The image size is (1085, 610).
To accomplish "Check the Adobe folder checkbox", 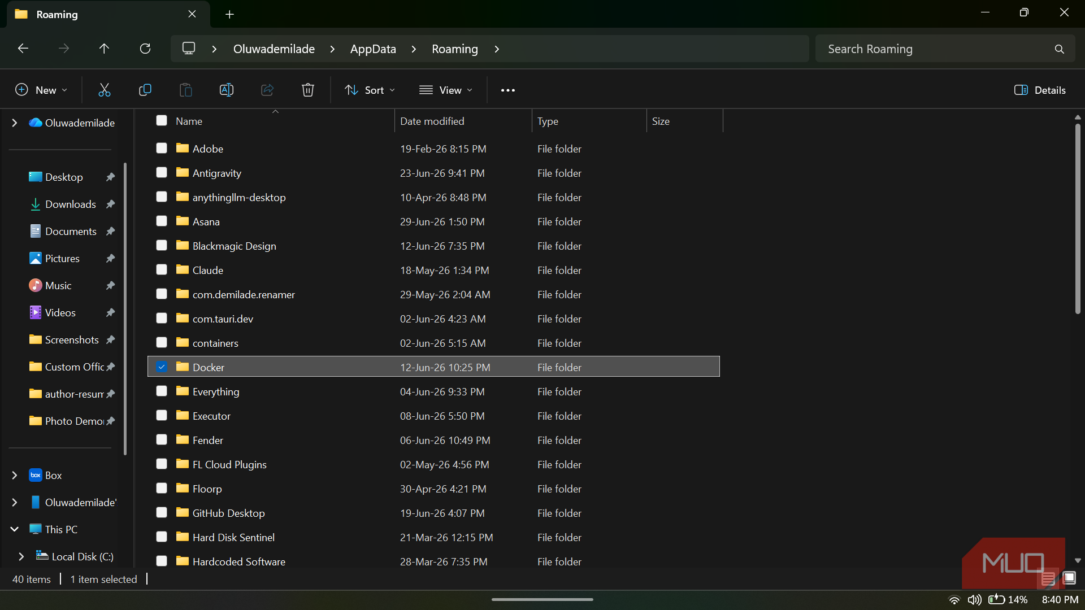I will (x=162, y=149).
